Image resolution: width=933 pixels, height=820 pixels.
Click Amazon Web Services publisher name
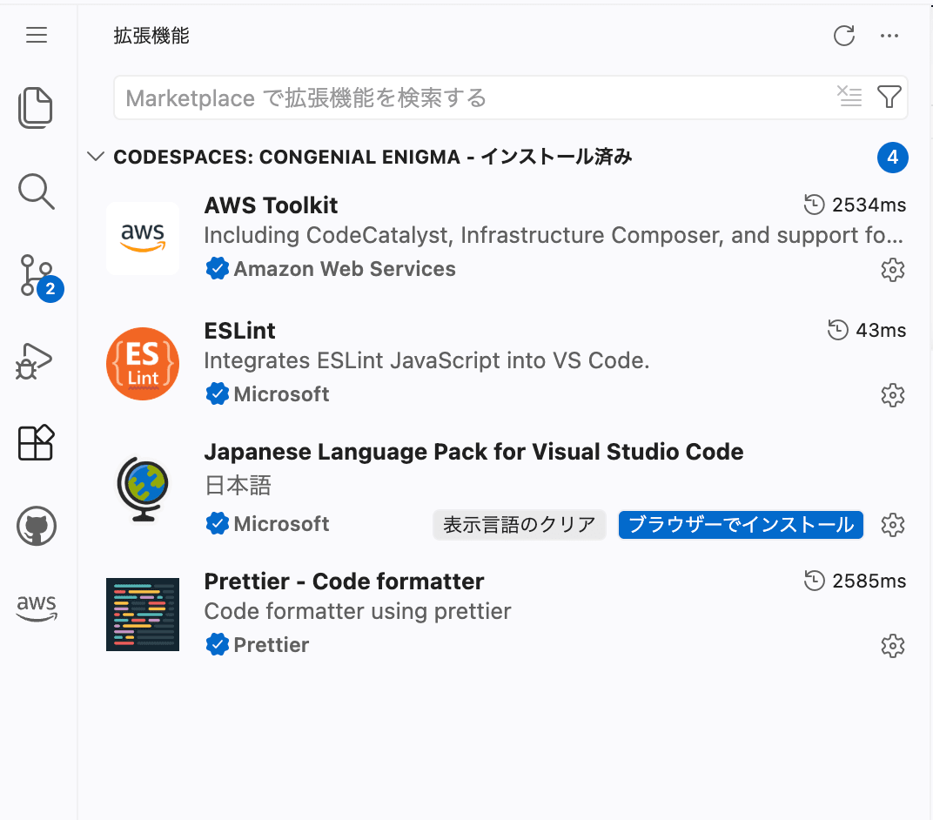[345, 269]
